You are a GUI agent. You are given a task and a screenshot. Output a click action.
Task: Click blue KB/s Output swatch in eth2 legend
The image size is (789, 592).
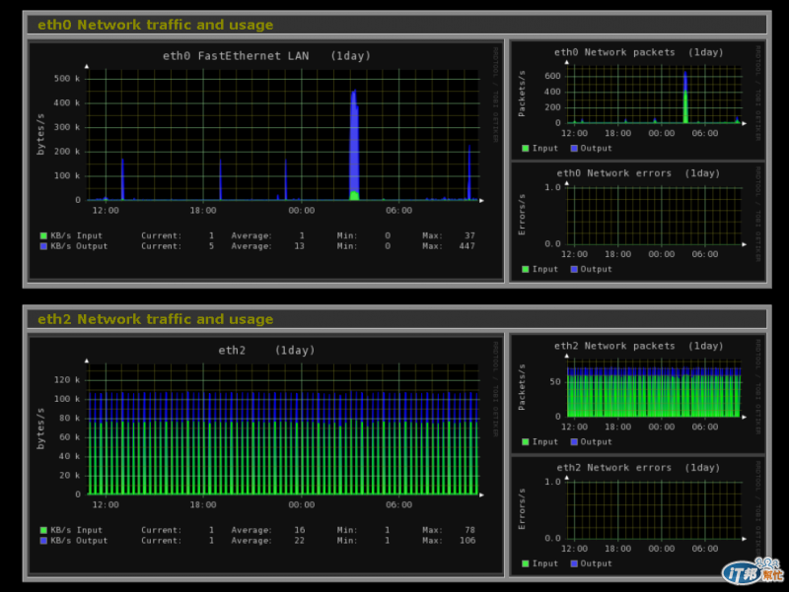pyautogui.click(x=43, y=541)
